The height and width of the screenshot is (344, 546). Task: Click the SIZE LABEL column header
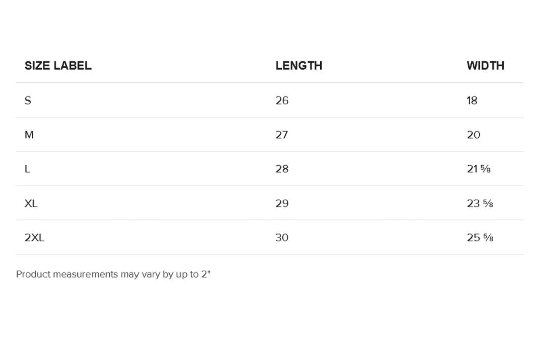pos(58,66)
